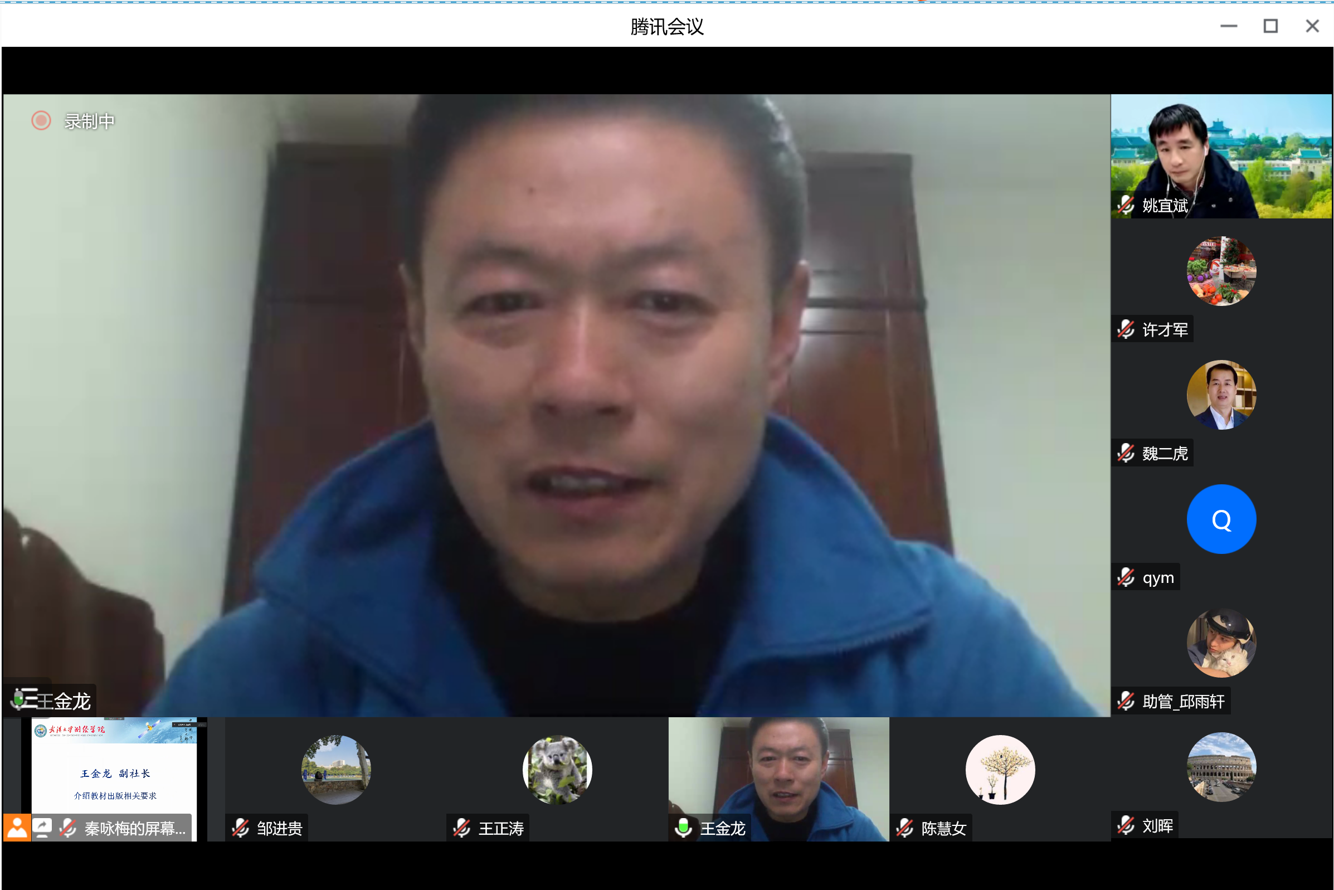
Task: Click the red 录制中 recording indicator
Action: point(41,121)
